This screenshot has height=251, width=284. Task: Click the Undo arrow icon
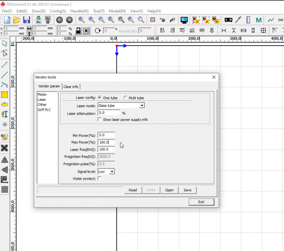click(x=59, y=20)
